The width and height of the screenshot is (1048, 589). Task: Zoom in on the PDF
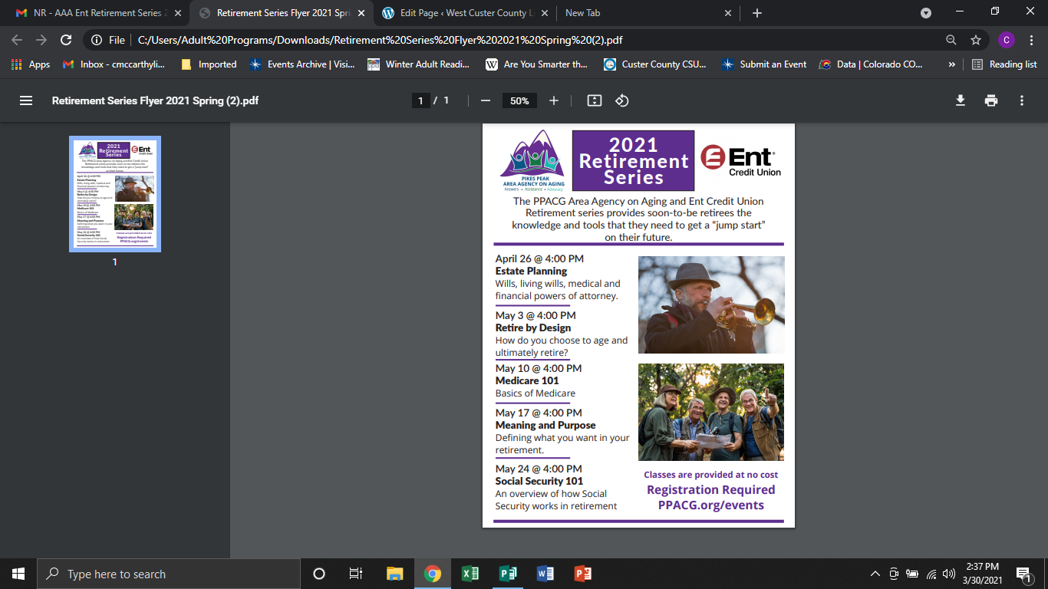click(x=554, y=100)
